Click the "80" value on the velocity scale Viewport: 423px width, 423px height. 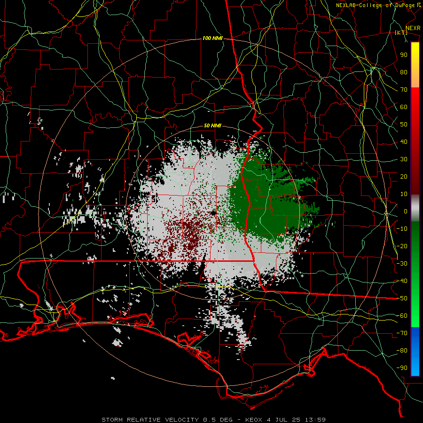[404, 72]
